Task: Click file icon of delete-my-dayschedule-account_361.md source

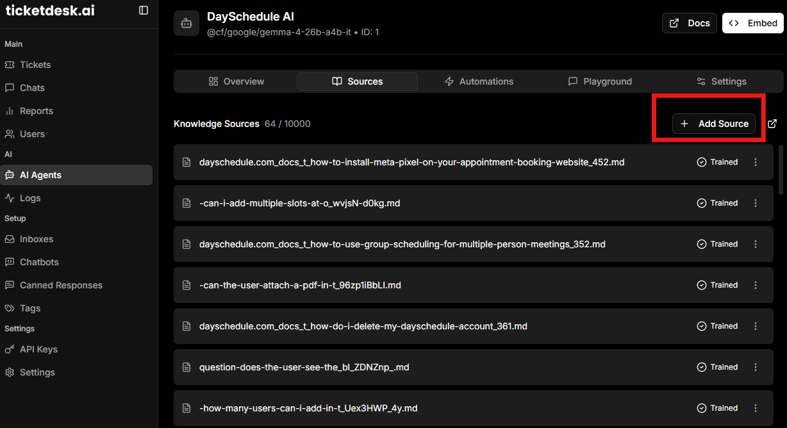Action: click(186, 326)
